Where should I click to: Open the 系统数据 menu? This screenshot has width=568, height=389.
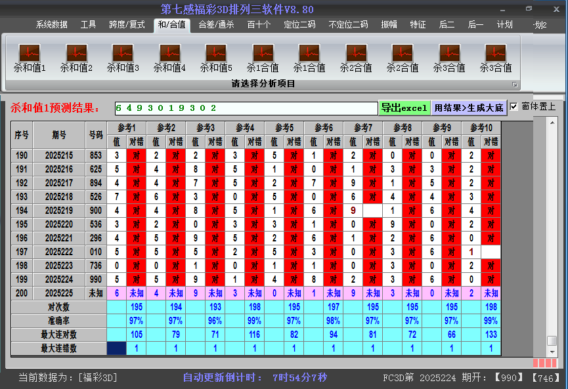(x=52, y=25)
